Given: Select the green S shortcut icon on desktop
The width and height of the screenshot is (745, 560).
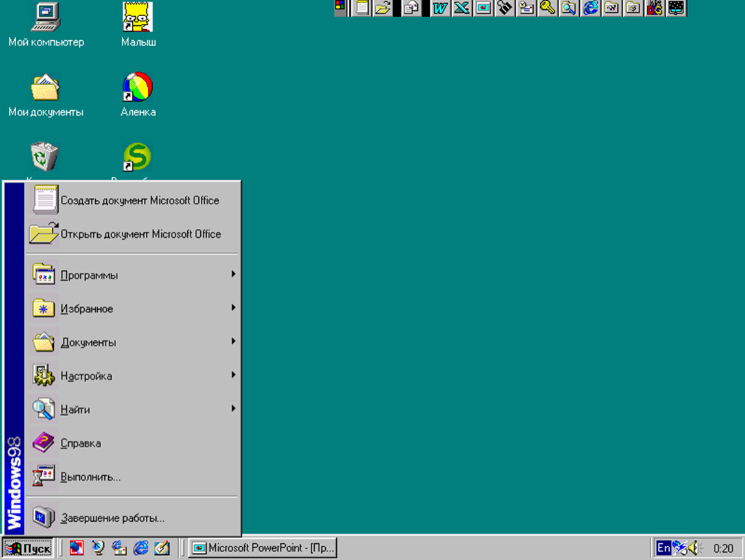Looking at the screenshot, I should click(x=137, y=157).
